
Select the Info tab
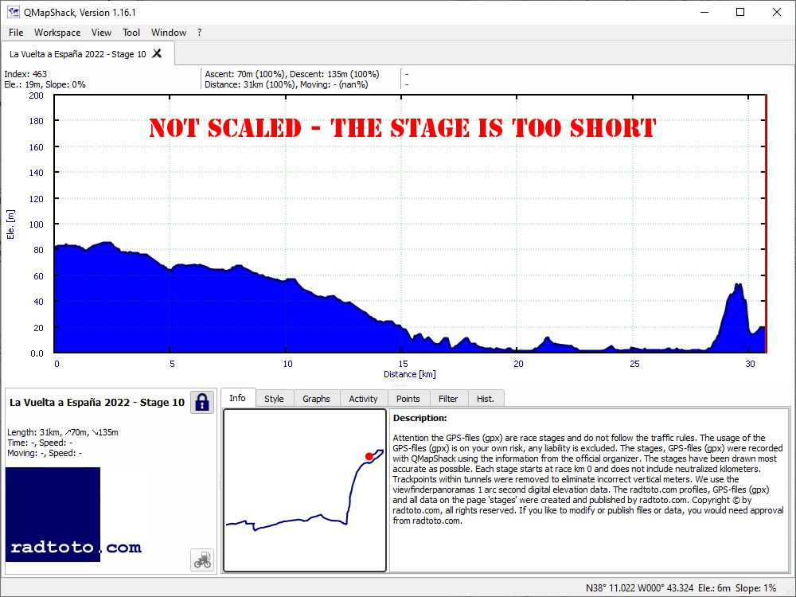point(237,398)
